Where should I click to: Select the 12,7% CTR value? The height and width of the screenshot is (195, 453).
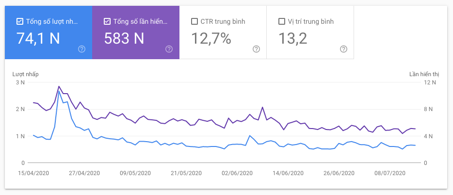tap(211, 38)
